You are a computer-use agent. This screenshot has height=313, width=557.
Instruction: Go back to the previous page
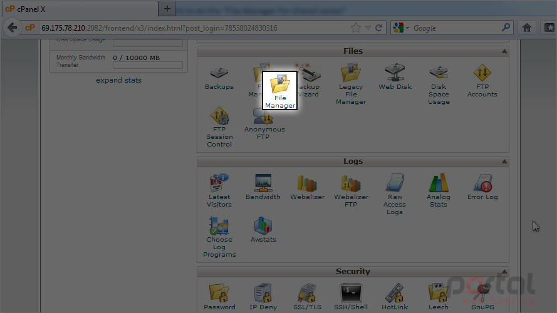point(12,28)
